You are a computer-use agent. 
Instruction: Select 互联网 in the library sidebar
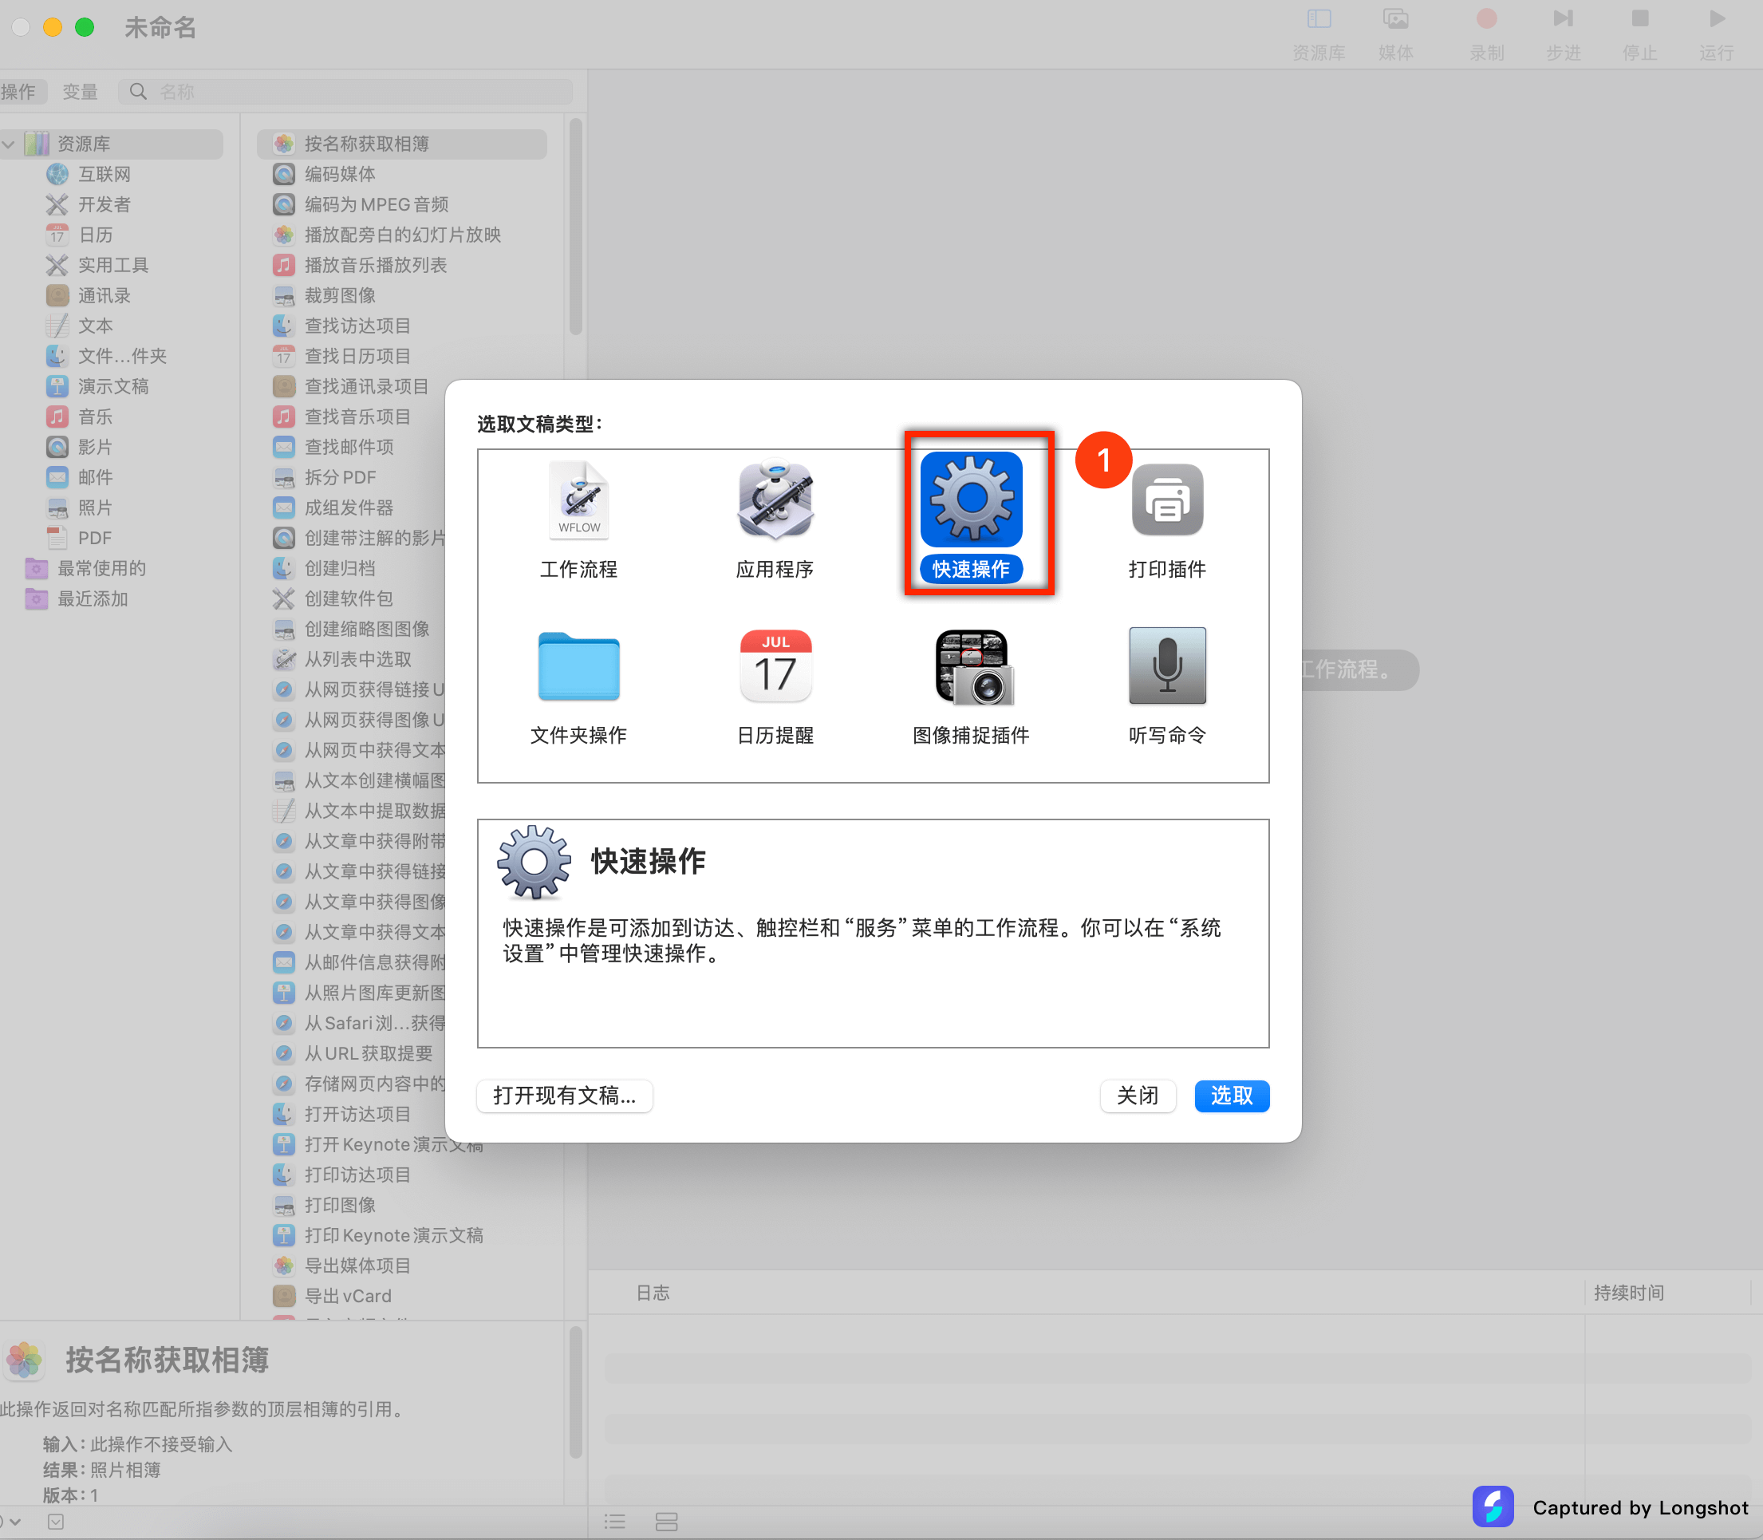tap(104, 175)
